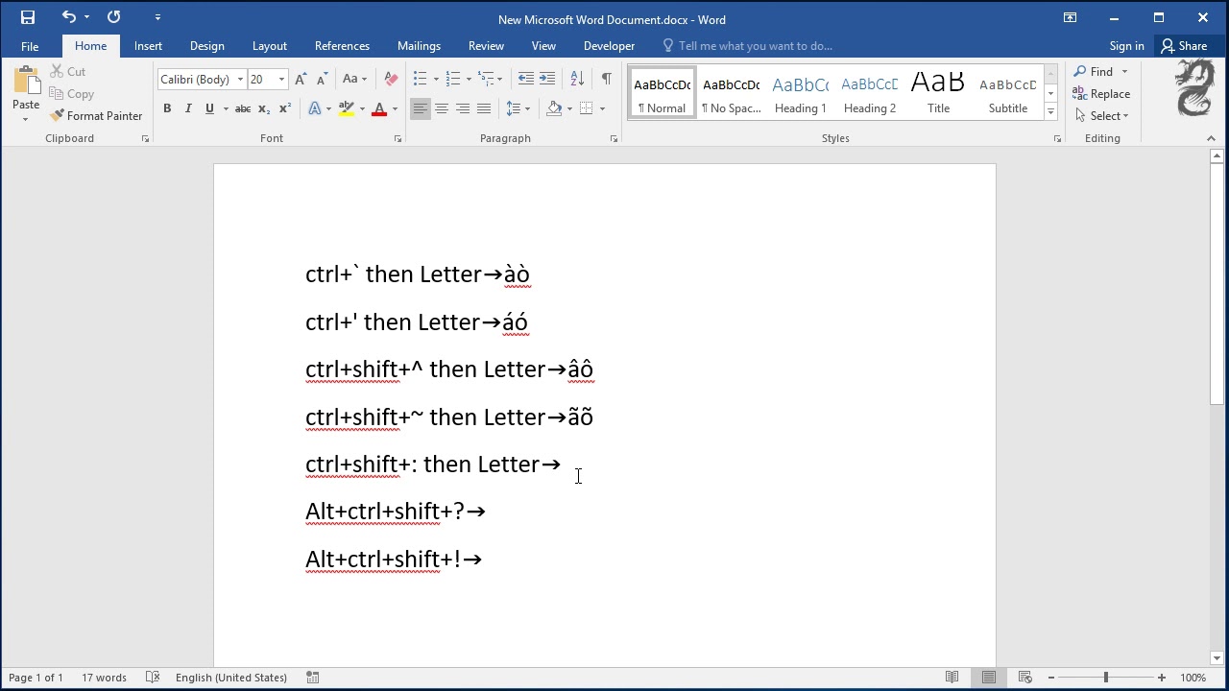Switch to Read Mode view

coord(952,678)
